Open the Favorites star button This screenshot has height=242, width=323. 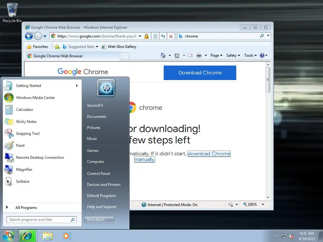(38, 47)
